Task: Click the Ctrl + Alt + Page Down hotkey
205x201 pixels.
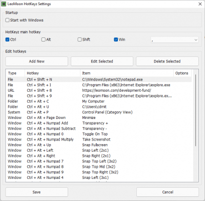Action: pyautogui.click(x=46, y=118)
